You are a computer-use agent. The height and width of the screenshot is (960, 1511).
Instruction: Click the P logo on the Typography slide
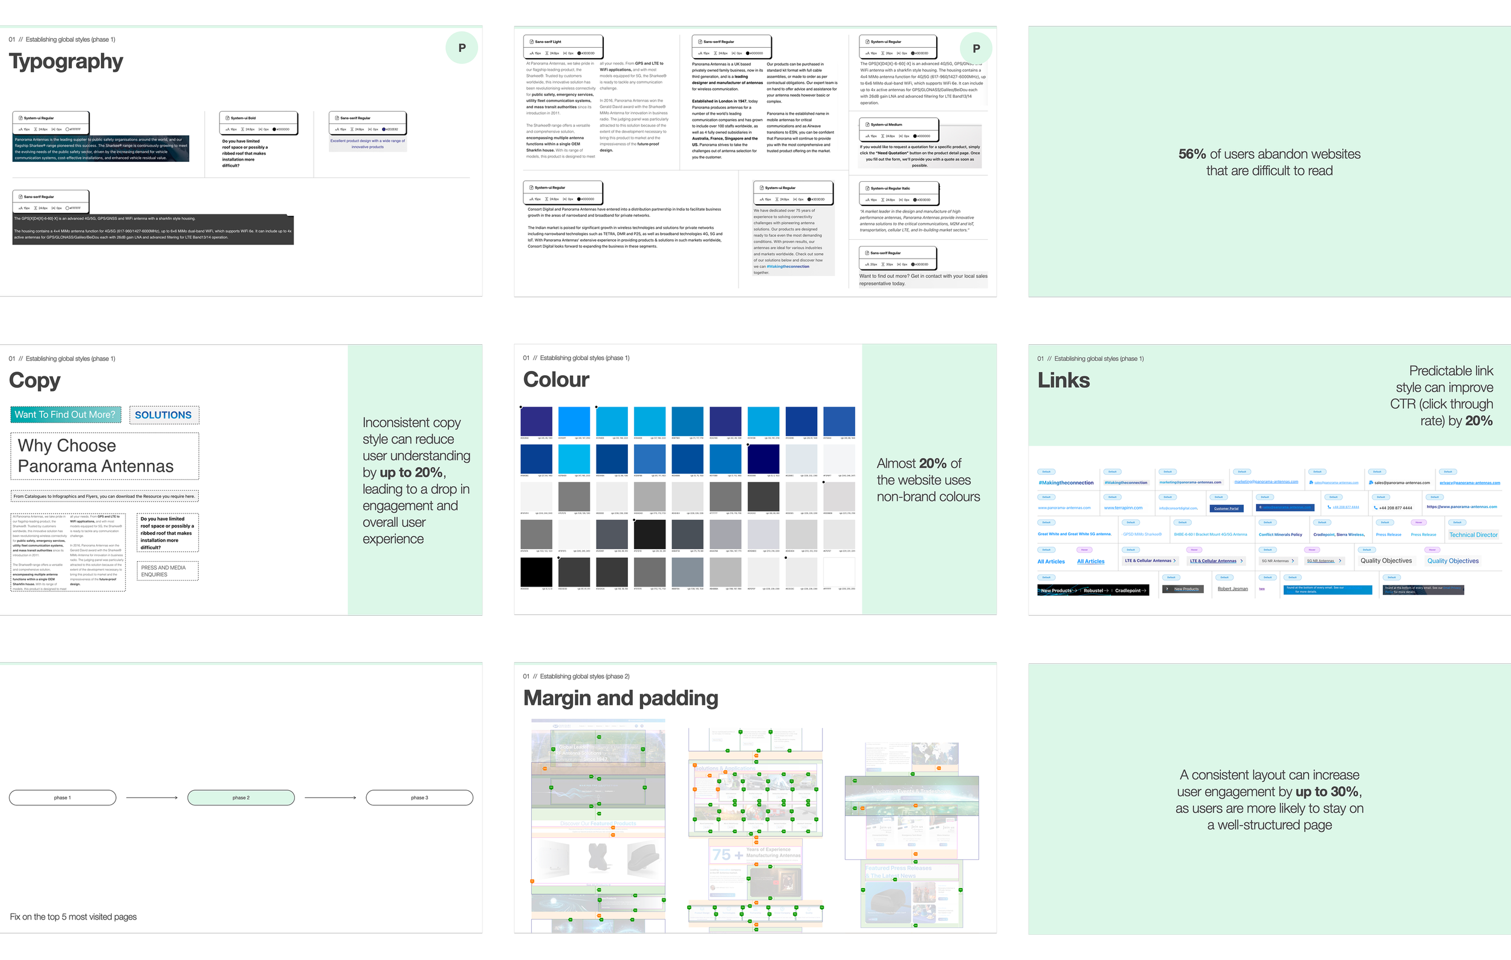click(x=462, y=48)
